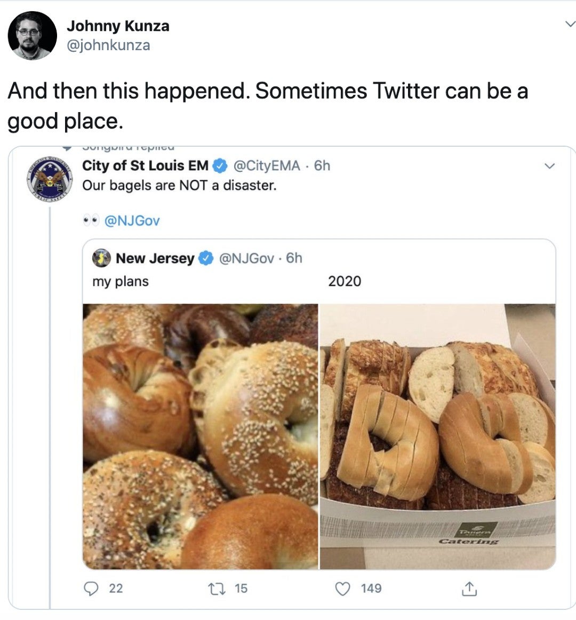Visit the @johnkunza handle
576x620 pixels.
click(x=108, y=45)
